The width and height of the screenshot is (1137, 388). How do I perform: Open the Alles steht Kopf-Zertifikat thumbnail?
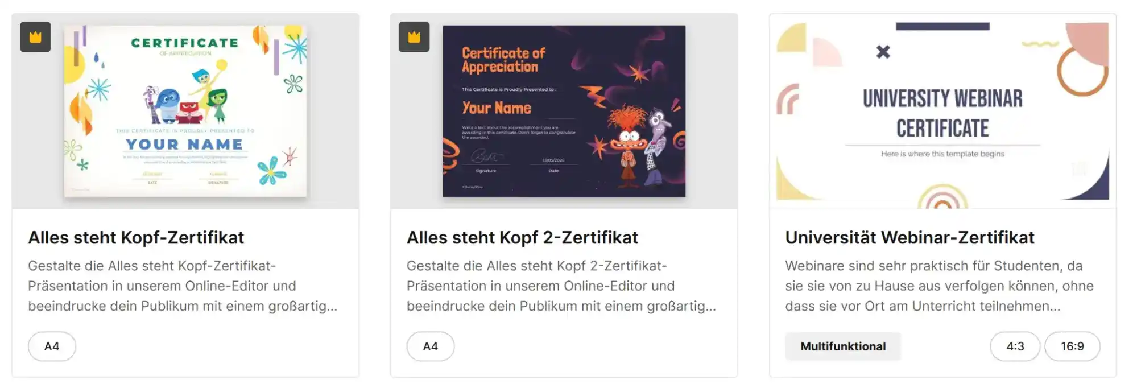(x=185, y=111)
